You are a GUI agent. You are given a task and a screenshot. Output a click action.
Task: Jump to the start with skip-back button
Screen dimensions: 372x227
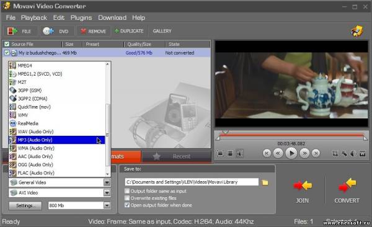coord(267,153)
